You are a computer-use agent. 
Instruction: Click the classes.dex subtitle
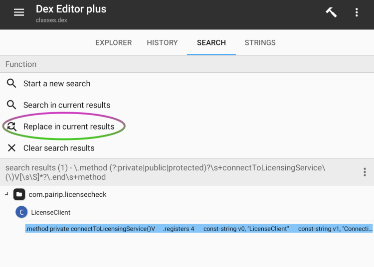(x=51, y=20)
